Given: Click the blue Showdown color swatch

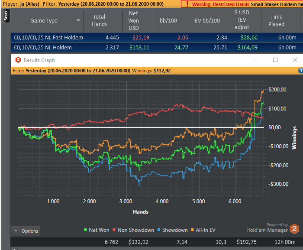Looking at the screenshot, I should pyautogui.click(x=159, y=230).
